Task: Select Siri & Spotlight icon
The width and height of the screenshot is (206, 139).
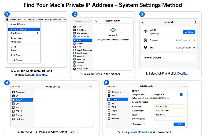Action: pos(75,33)
